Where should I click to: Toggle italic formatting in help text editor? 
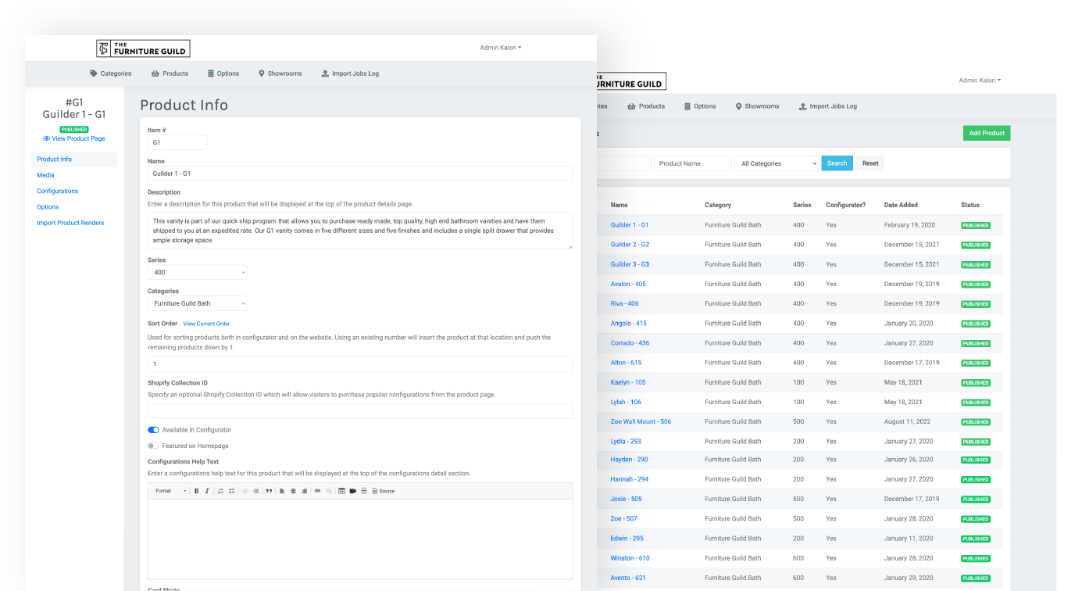(207, 491)
